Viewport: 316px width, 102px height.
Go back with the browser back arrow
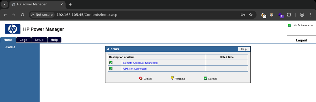5,15
